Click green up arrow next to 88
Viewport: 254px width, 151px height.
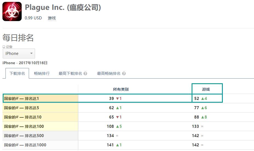(203, 117)
